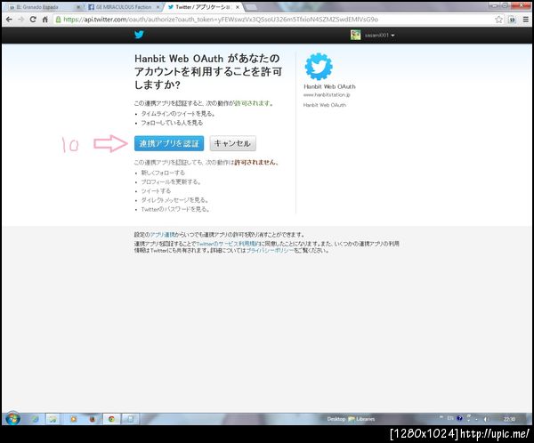
Task: Click the キャンセル button
Action: pos(232,143)
